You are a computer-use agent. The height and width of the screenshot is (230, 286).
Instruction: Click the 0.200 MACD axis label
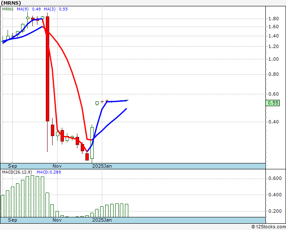275,211
